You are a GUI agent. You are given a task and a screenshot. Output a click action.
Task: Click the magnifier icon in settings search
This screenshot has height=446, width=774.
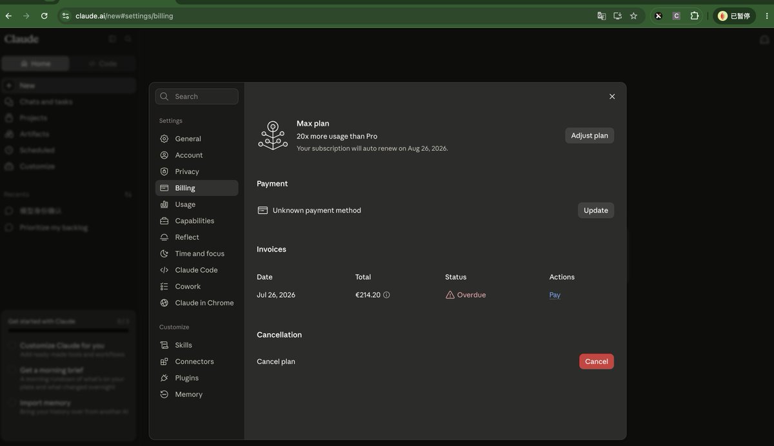pyautogui.click(x=164, y=97)
